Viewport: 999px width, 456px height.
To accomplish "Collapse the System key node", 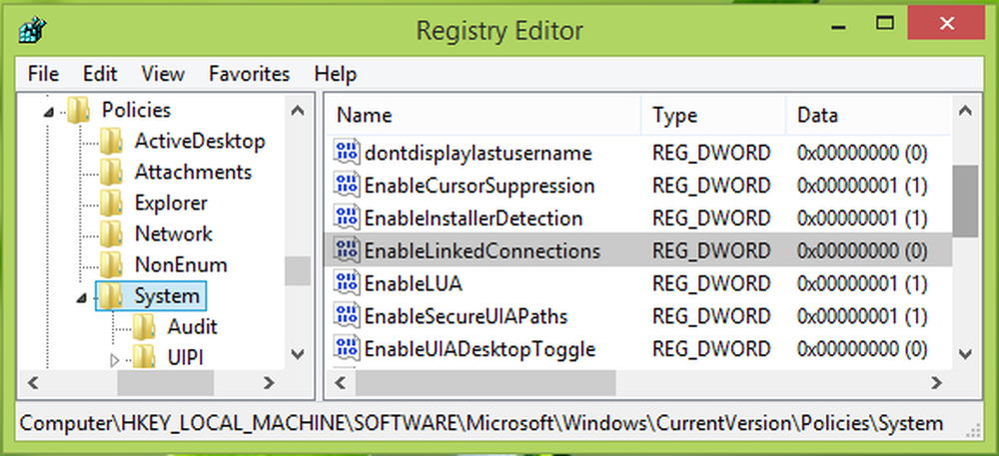I will point(80,296).
